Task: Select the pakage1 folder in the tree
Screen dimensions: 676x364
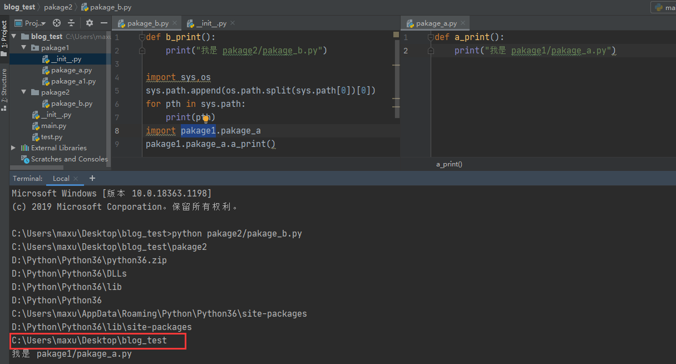Action: pos(50,48)
